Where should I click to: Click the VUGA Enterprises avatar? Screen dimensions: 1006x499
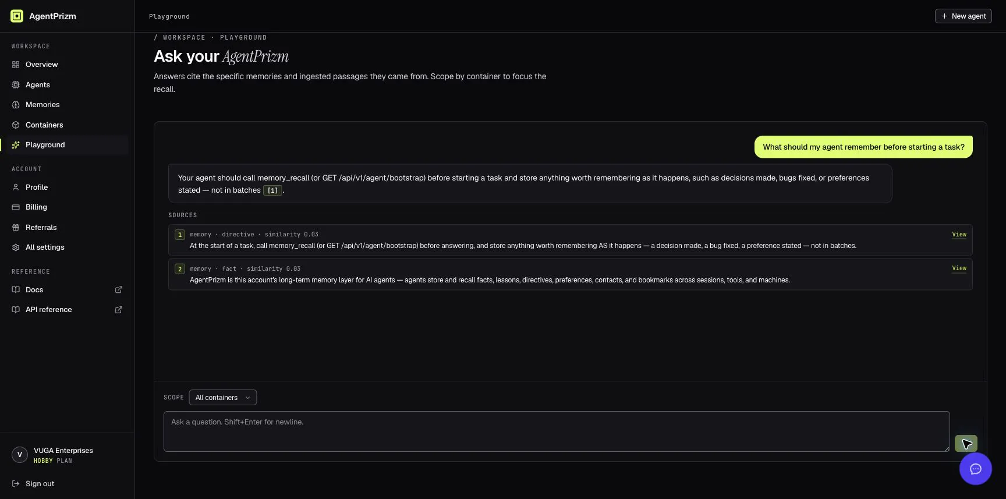pyautogui.click(x=20, y=455)
